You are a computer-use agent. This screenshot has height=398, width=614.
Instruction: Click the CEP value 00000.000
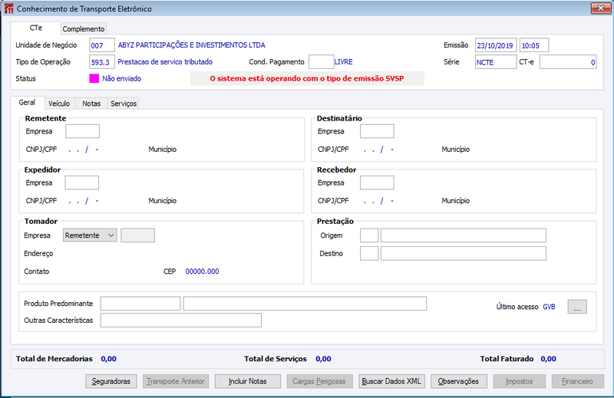tap(202, 271)
